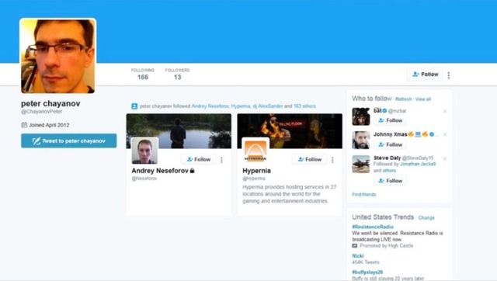The width and height of the screenshot is (497, 281).
Task: Open the Jonathan Jeckell link
Action: 418,164
